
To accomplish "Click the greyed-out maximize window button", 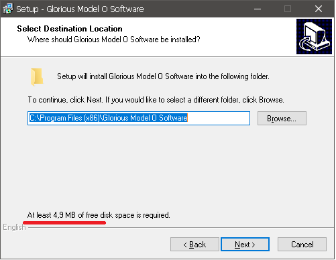I will (x=288, y=9).
